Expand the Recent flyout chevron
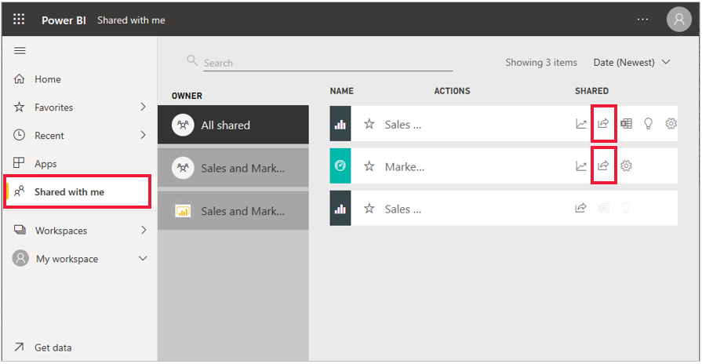 tap(143, 135)
